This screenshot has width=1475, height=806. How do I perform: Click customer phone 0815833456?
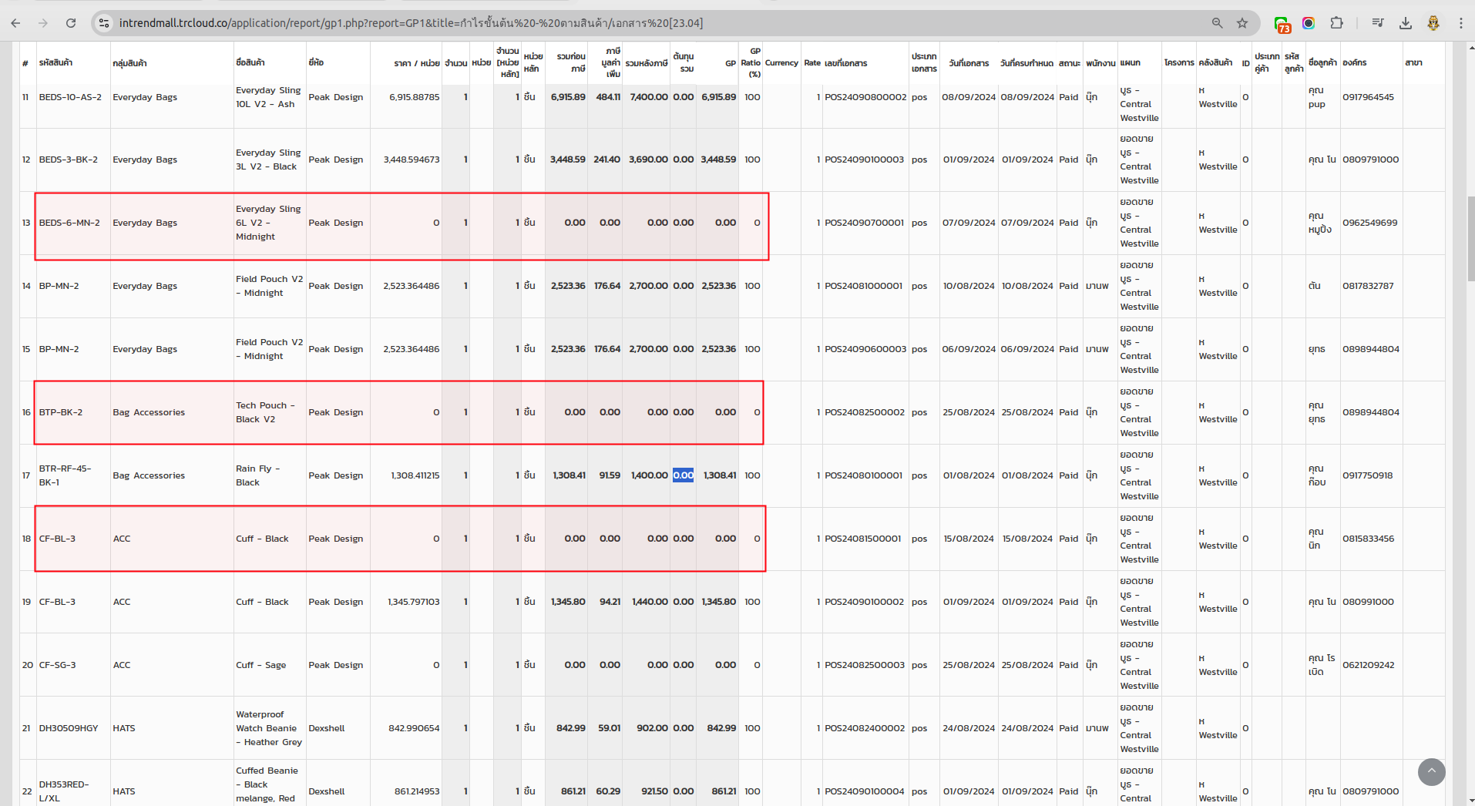click(1369, 539)
